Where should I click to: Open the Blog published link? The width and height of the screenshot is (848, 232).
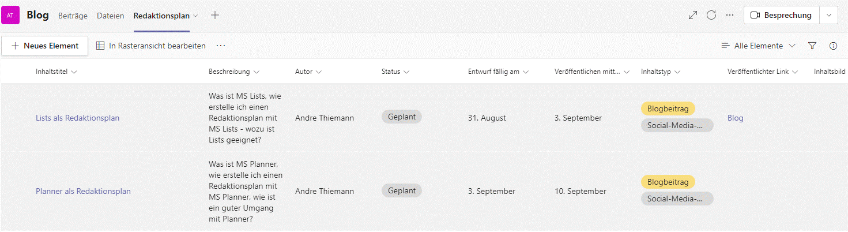pyautogui.click(x=735, y=118)
